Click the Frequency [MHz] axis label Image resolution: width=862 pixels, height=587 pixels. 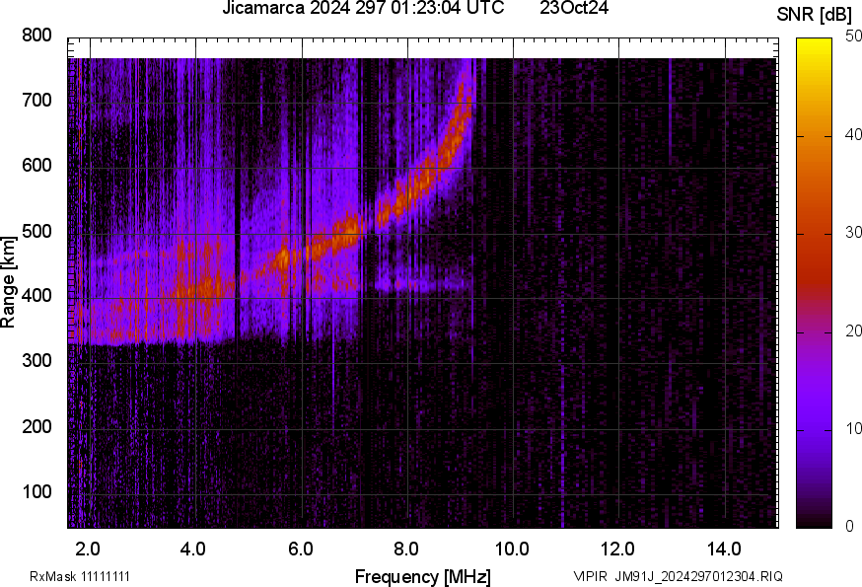(x=423, y=576)
